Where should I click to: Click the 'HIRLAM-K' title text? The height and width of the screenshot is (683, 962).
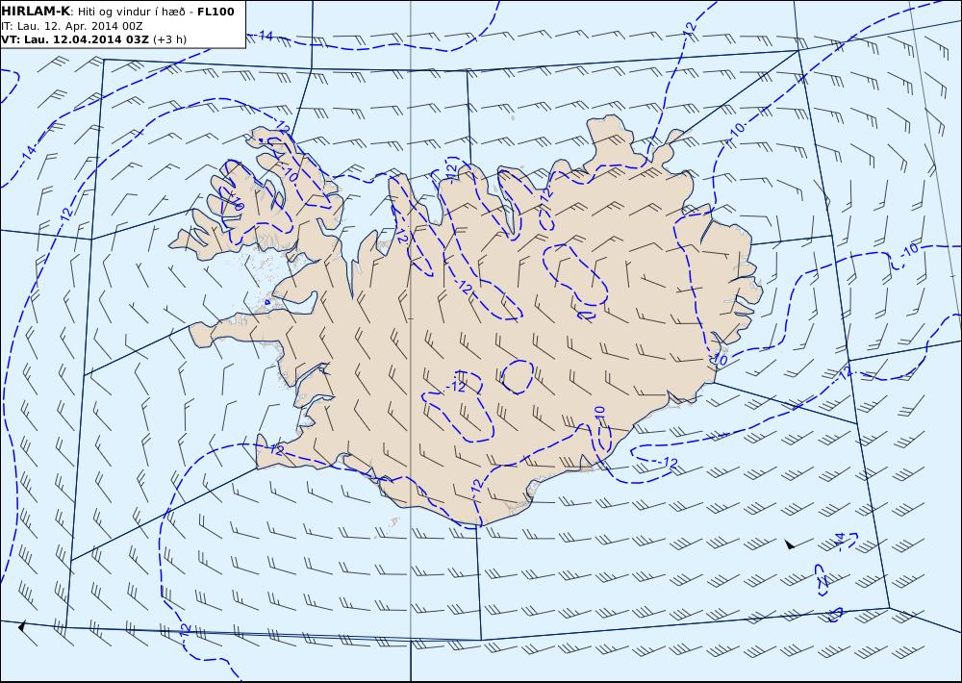(x=36, y=11)
